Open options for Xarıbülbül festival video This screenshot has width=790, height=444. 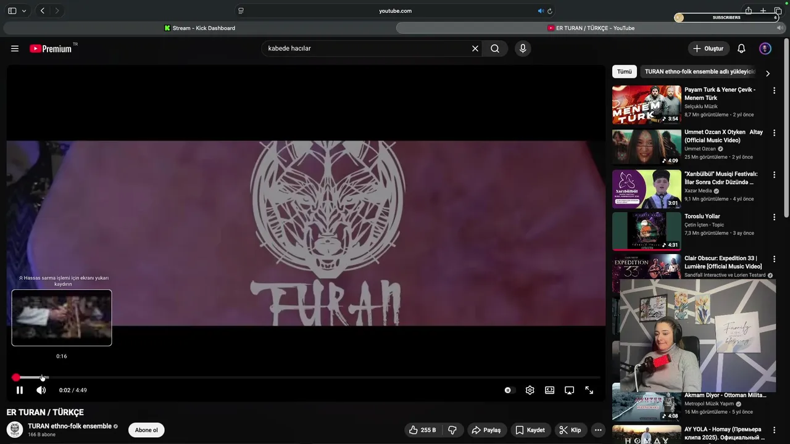click(774, 175)
